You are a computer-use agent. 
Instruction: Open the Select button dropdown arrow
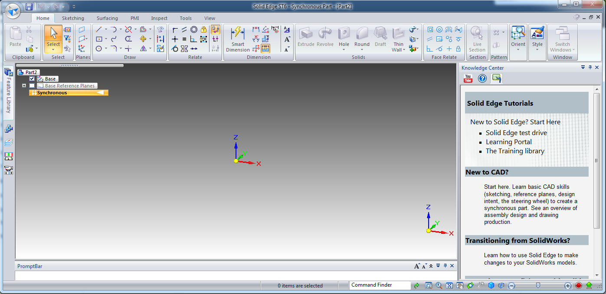pyautogui.click(x=53, y=49)
